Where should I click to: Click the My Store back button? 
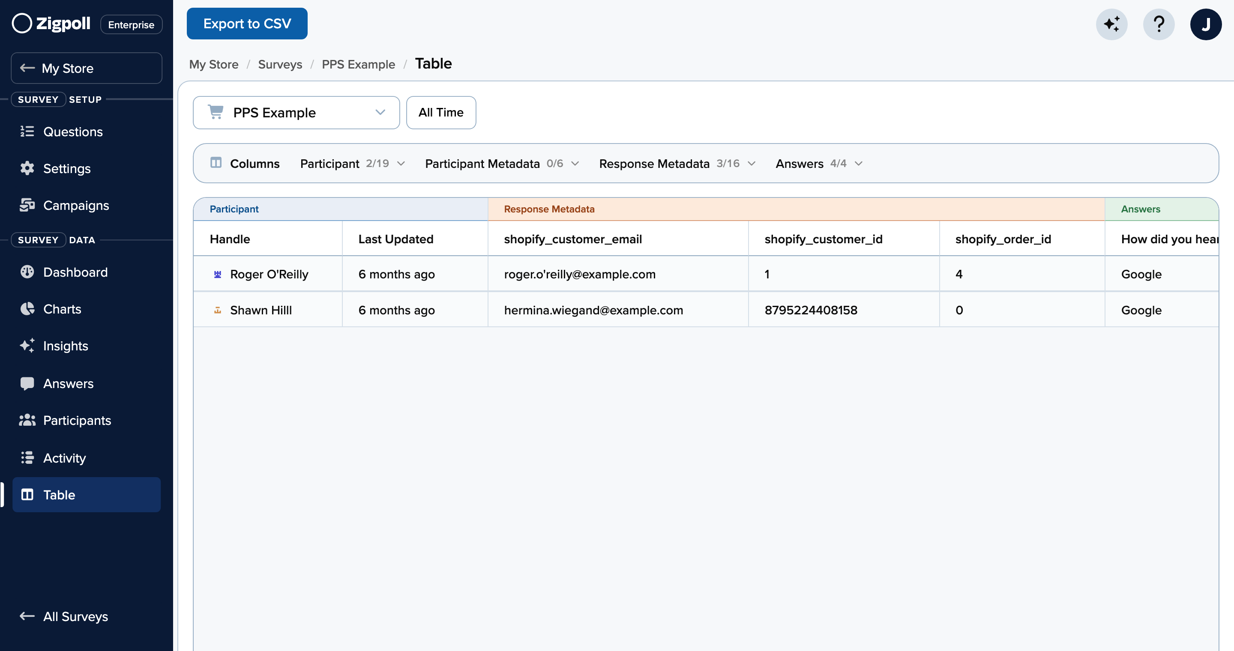click(x=86, y=68)
